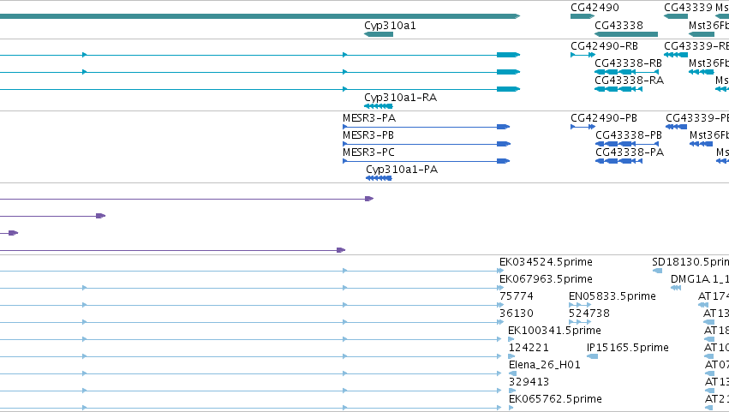Click the Cyp310a1-PA feature

379,178
